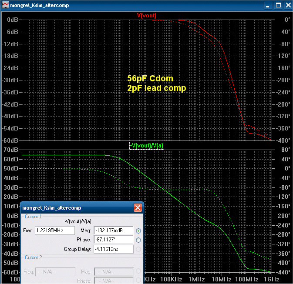
Task: Click the -V(vout)/V(a) trace label
Action: click(147, 146)
